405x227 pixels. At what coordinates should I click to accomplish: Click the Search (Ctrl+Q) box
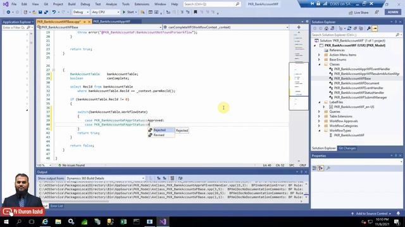(211, 4)
